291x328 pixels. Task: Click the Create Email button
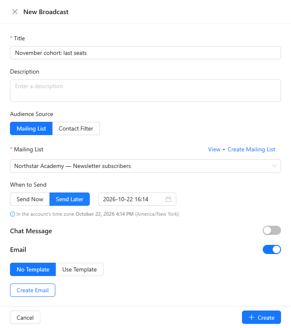tap(33, 290)
